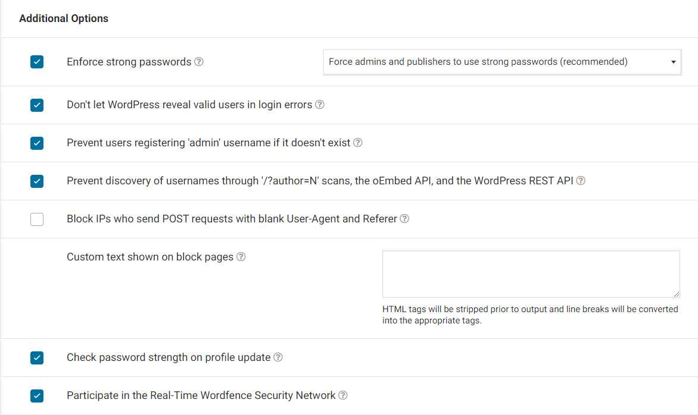The image size is (698, 415).
Task: Uncheck Don't let WordPress reveal valid users
Action: pyautogui.click(x=37, y=105)
